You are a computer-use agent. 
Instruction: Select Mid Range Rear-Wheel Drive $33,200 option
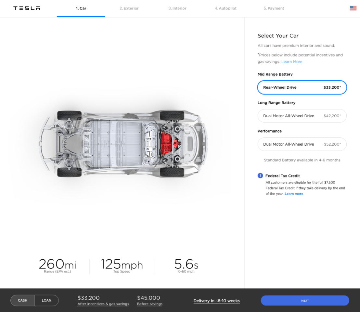[302, 87]
